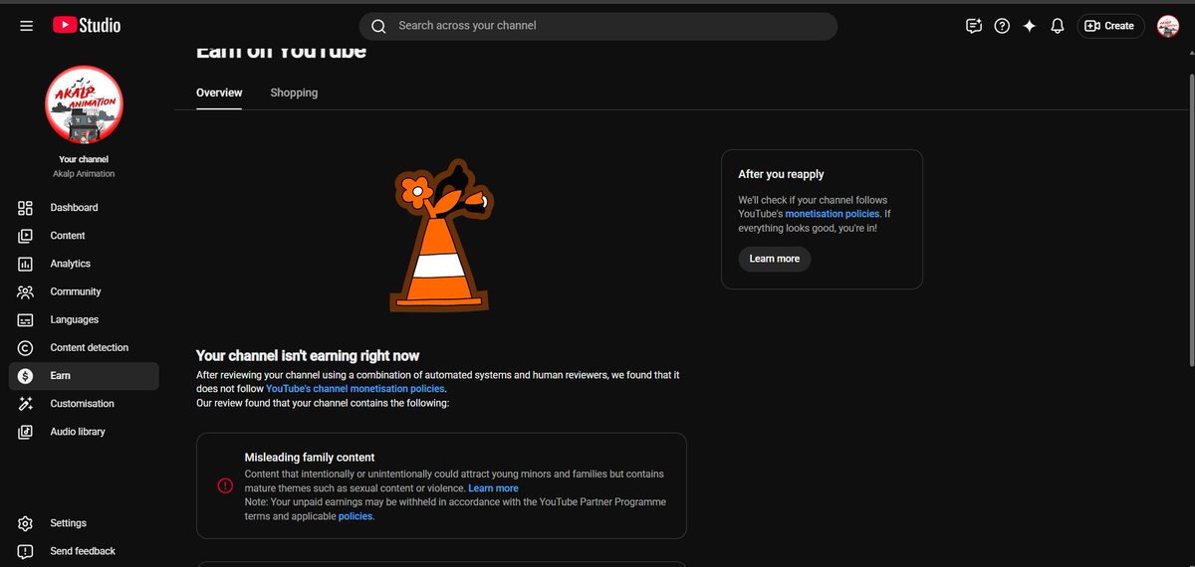Switch to the Shopping tab
This screenshot has height=567, width=1195.
(294, 93)
